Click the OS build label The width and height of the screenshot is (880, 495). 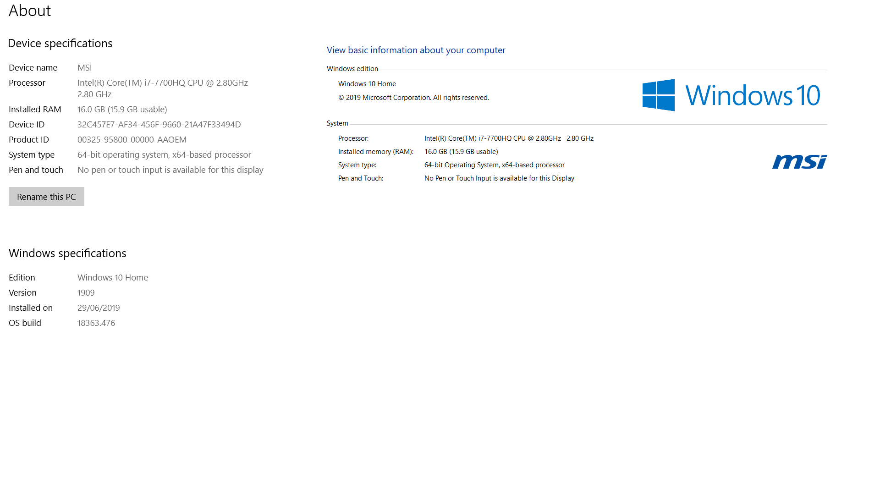pos(25,323)
